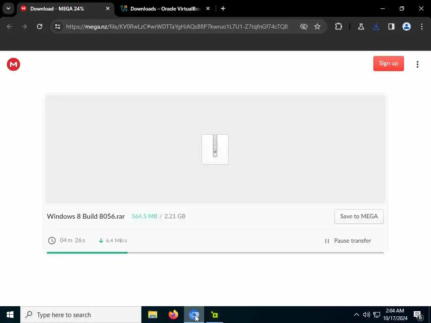Restore down the Chrome window
The width and height of the screenshot is (431, 323).
(402, 8)
